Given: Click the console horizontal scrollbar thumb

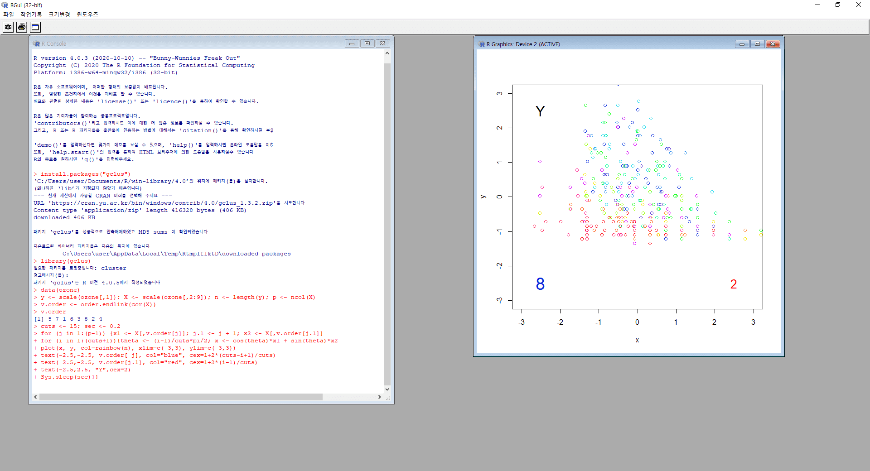Looking at the screenshot, I should [x=181, y=397].
